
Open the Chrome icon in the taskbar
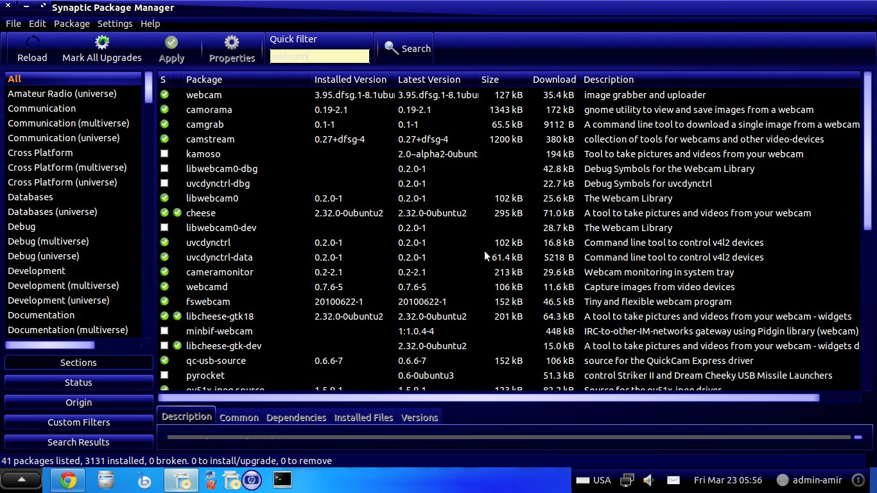(x=68, y=480)
